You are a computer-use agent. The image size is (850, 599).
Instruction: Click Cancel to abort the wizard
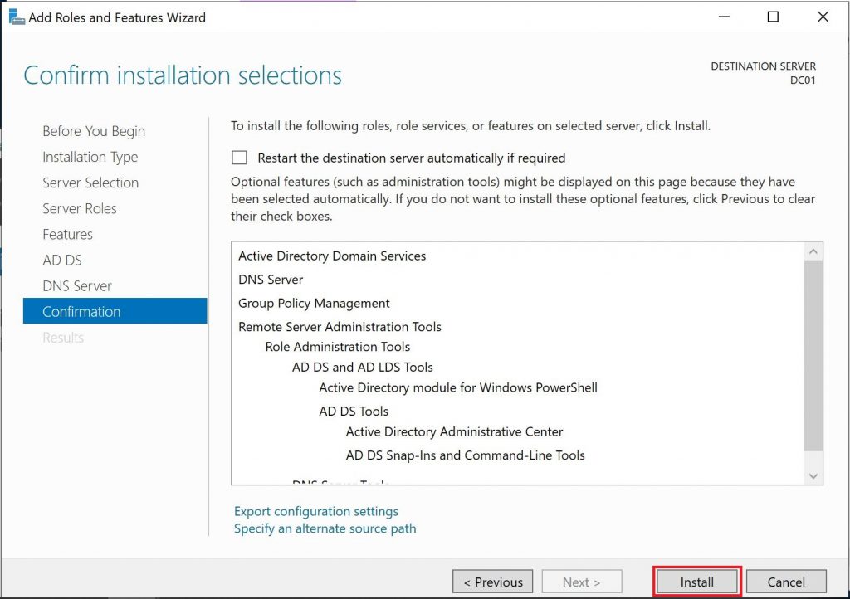coord(785,581)
